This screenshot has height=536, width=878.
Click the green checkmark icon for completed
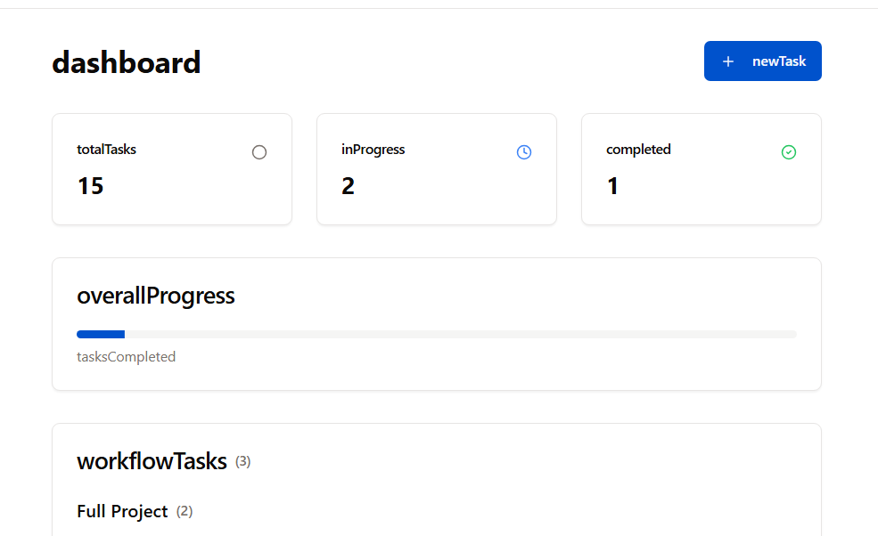click(x=789, y=152)
